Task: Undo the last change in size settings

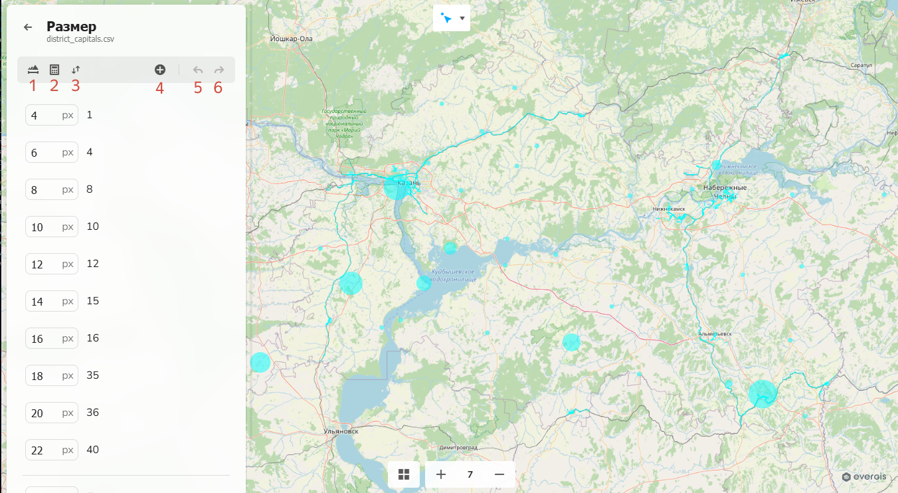Action: click(x=197, y=70)
